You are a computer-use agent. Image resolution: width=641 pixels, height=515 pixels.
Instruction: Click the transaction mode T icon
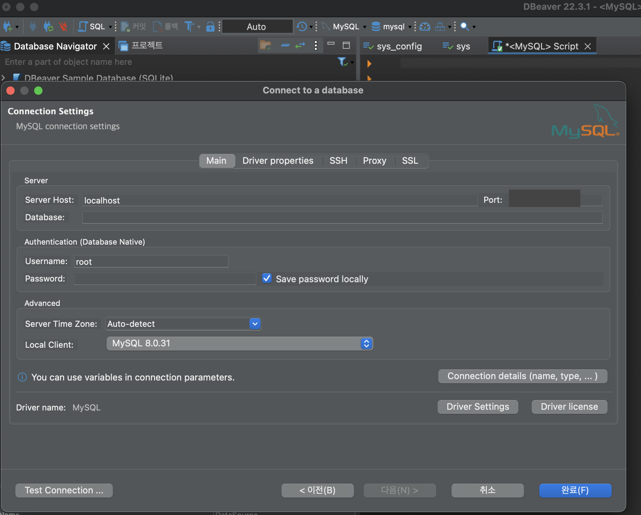coord(189,26)
